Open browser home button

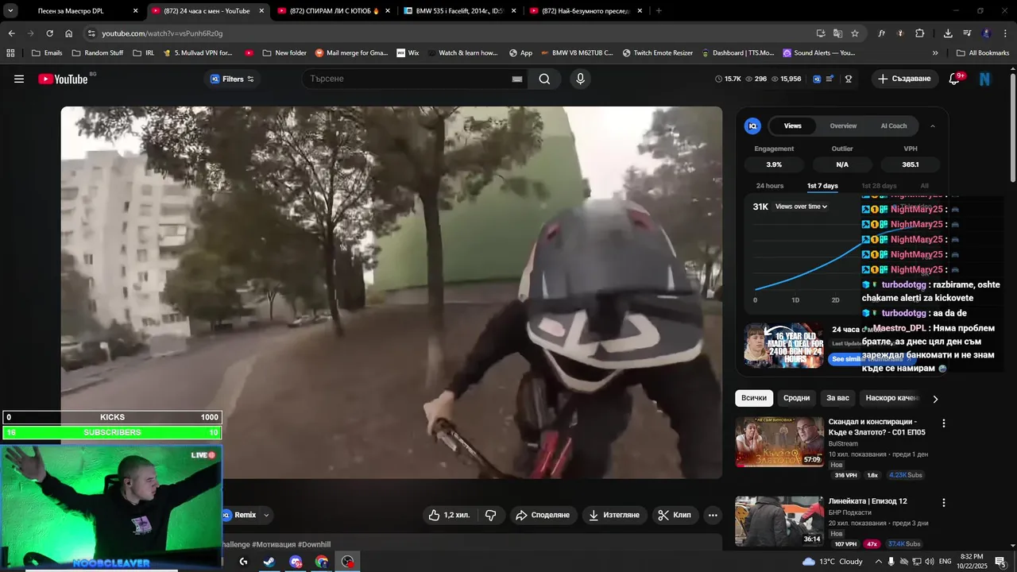pos(68,33)
